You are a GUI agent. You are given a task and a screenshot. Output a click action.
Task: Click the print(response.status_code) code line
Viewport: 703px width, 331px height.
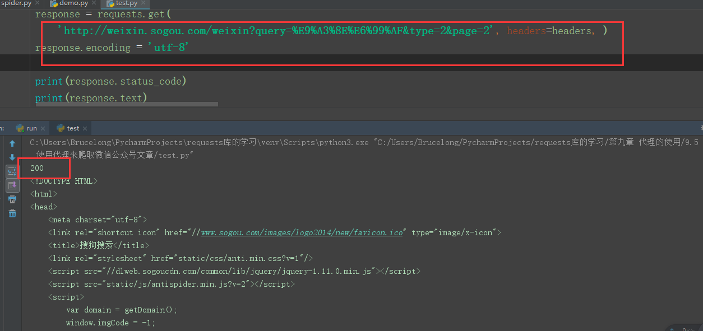(x=110, y=81)
